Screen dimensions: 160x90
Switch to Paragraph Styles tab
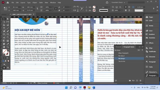click(129, 47)
